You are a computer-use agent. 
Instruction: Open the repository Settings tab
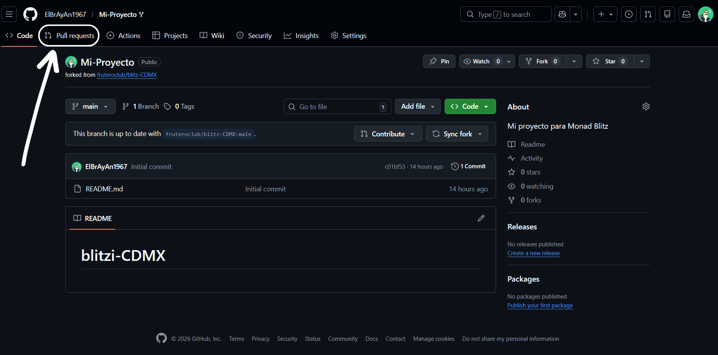click(348, 36)
